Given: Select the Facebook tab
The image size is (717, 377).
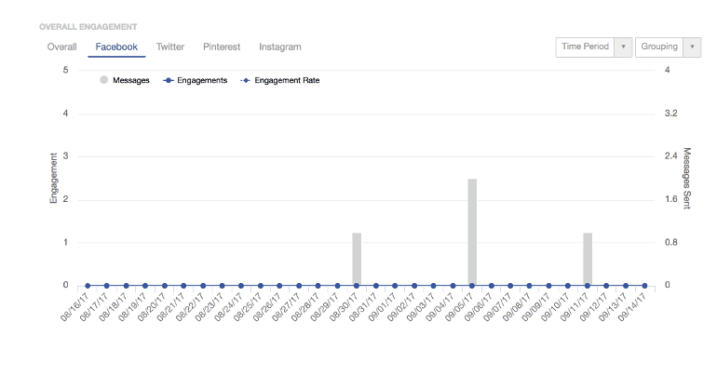Looking at the screenshot, I should click(116, 47).
